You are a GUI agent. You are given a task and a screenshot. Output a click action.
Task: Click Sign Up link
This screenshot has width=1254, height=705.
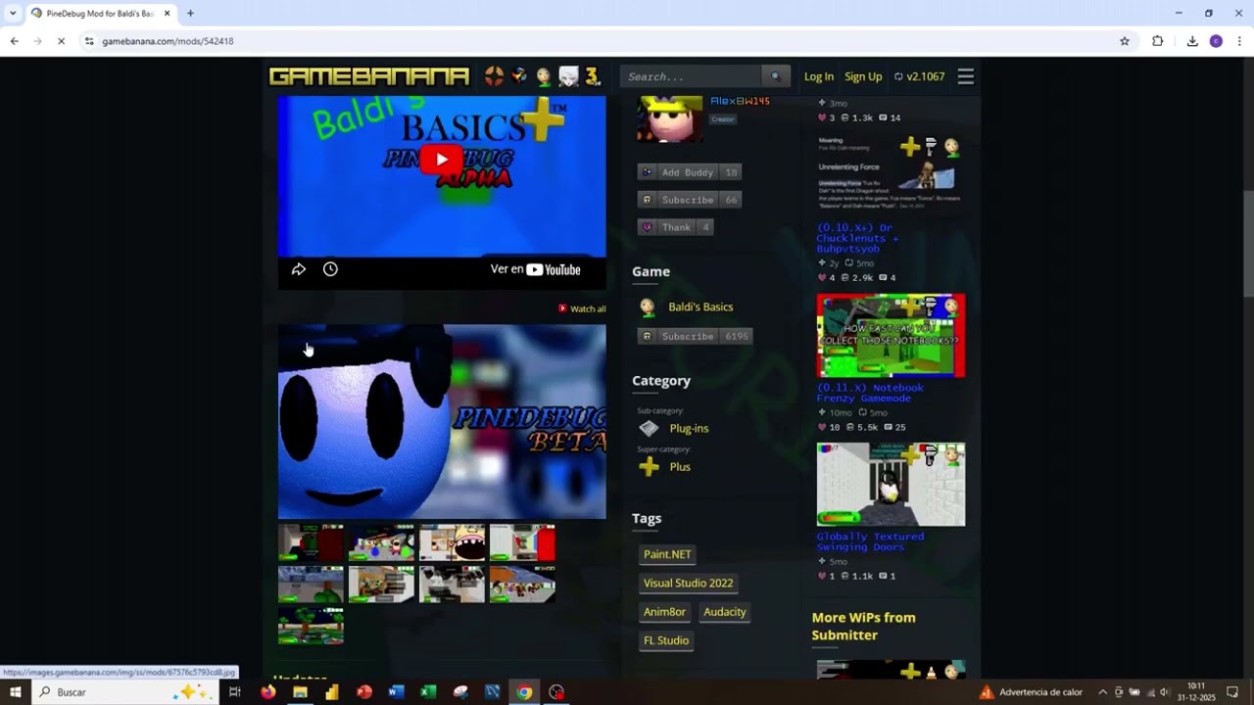(x=863, y=76)
